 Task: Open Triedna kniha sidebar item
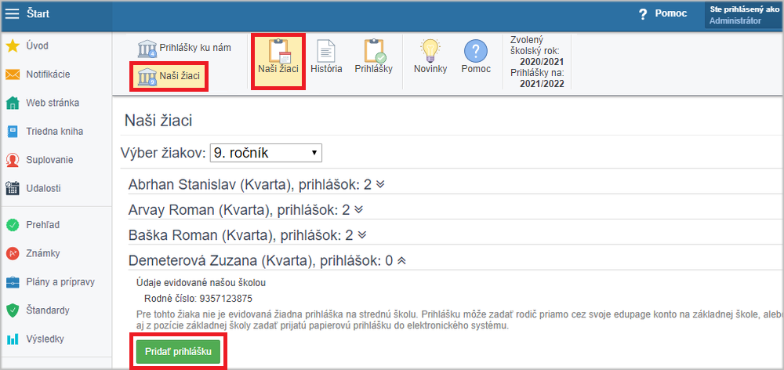click(56, 132)
